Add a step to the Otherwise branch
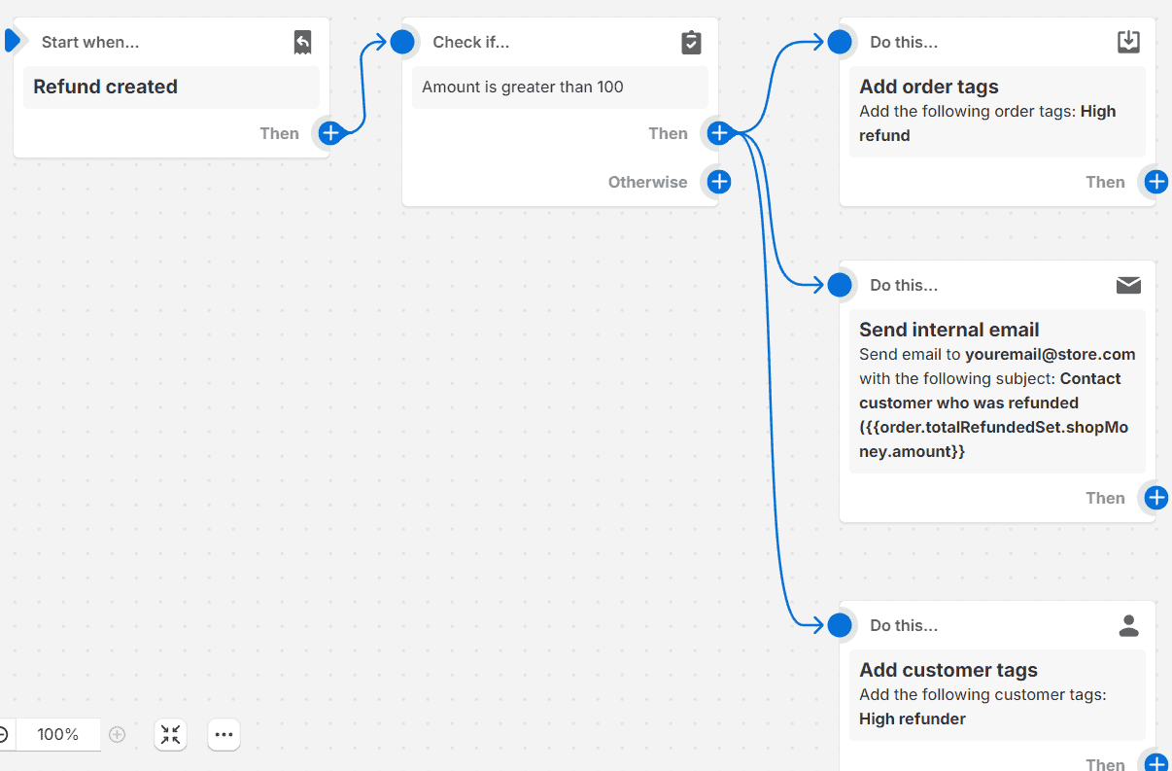 (x=718, y=182)
